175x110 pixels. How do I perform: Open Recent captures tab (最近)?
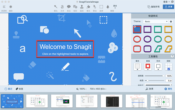[8, 89]
